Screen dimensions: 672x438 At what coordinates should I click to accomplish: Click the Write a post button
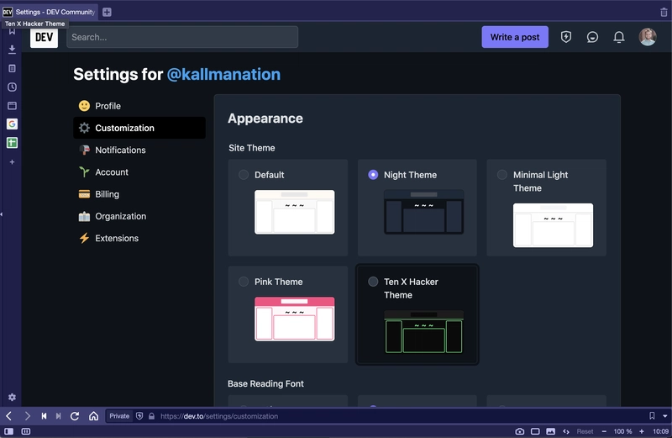(515, 37)
